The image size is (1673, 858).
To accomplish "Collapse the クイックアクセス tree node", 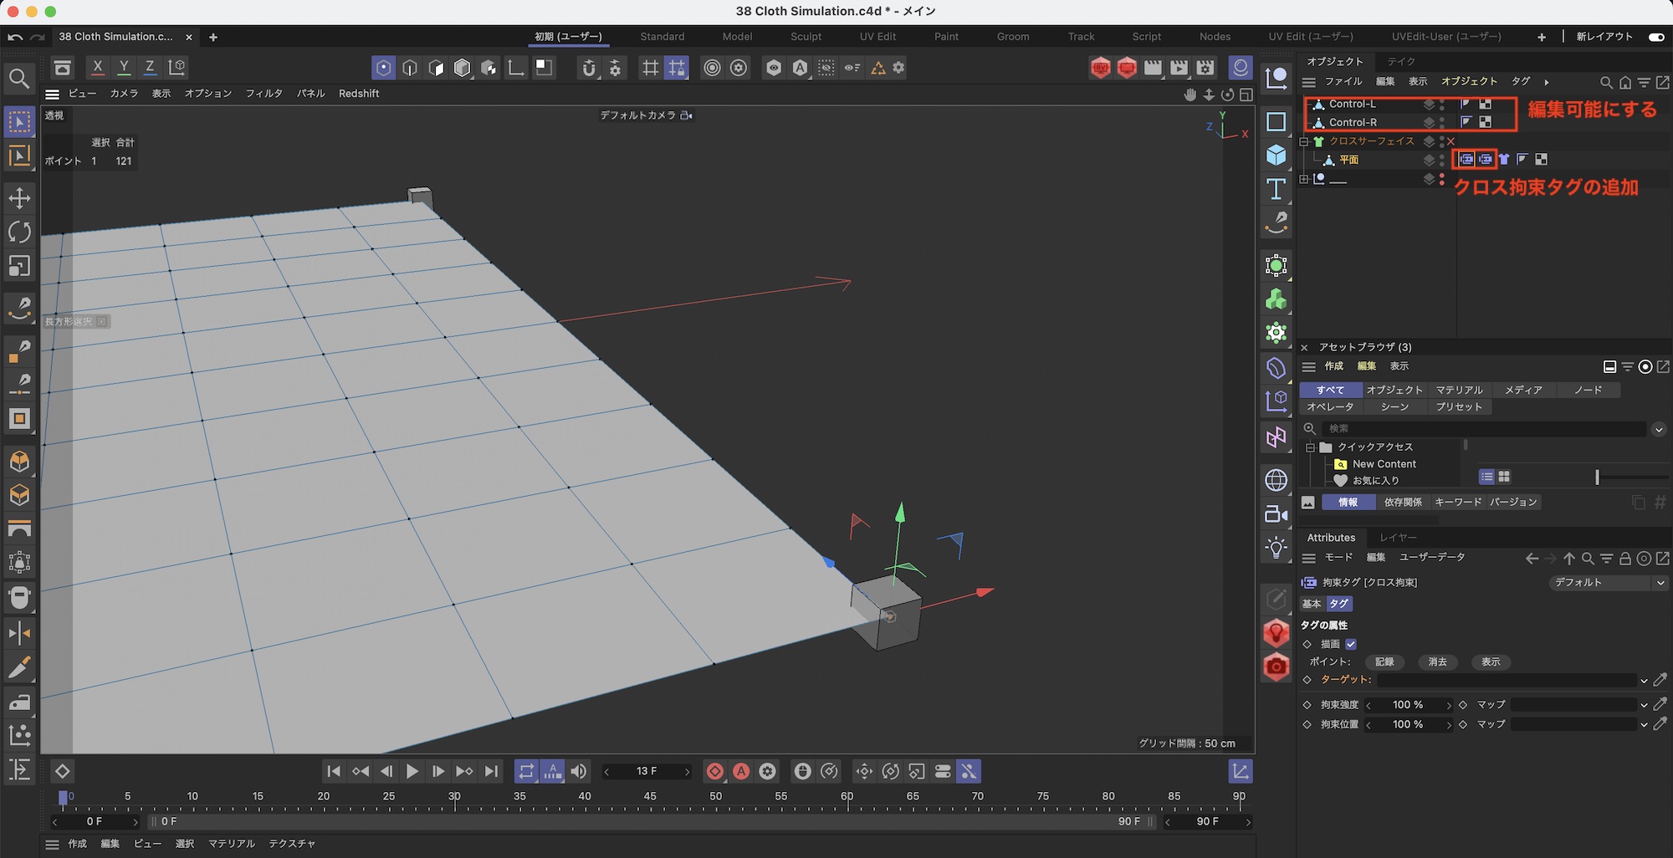I will [x=1310, y=447].
